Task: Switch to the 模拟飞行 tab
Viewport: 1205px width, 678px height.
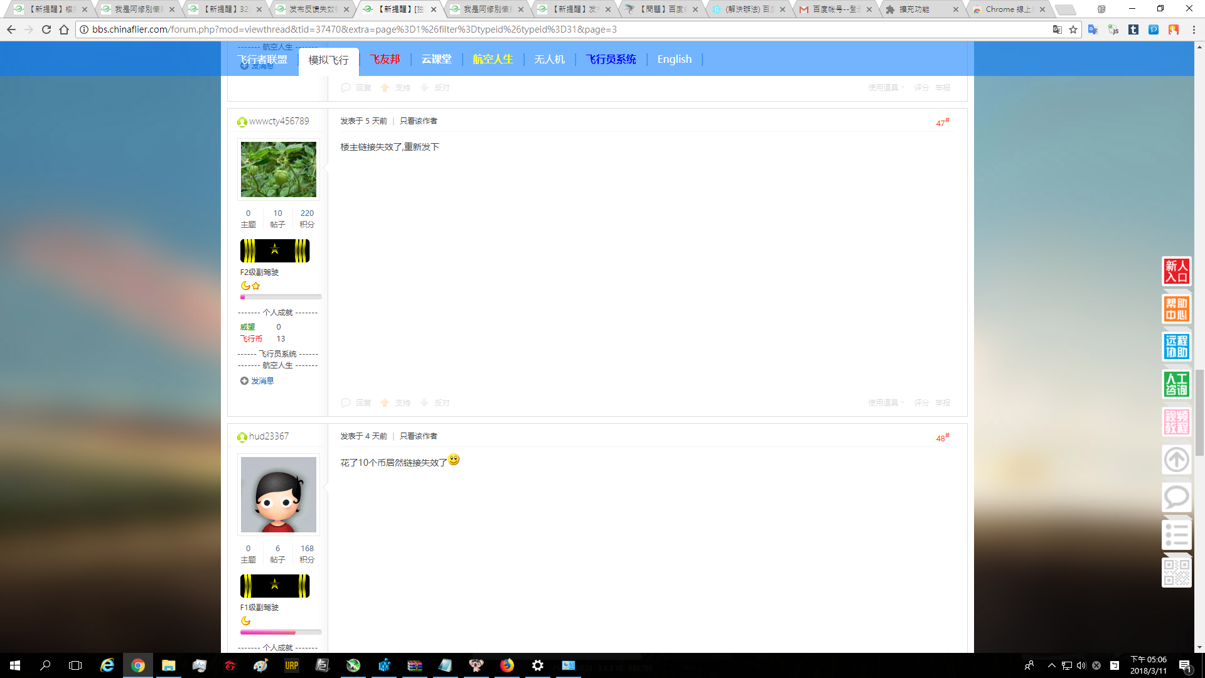Action: 328,60
